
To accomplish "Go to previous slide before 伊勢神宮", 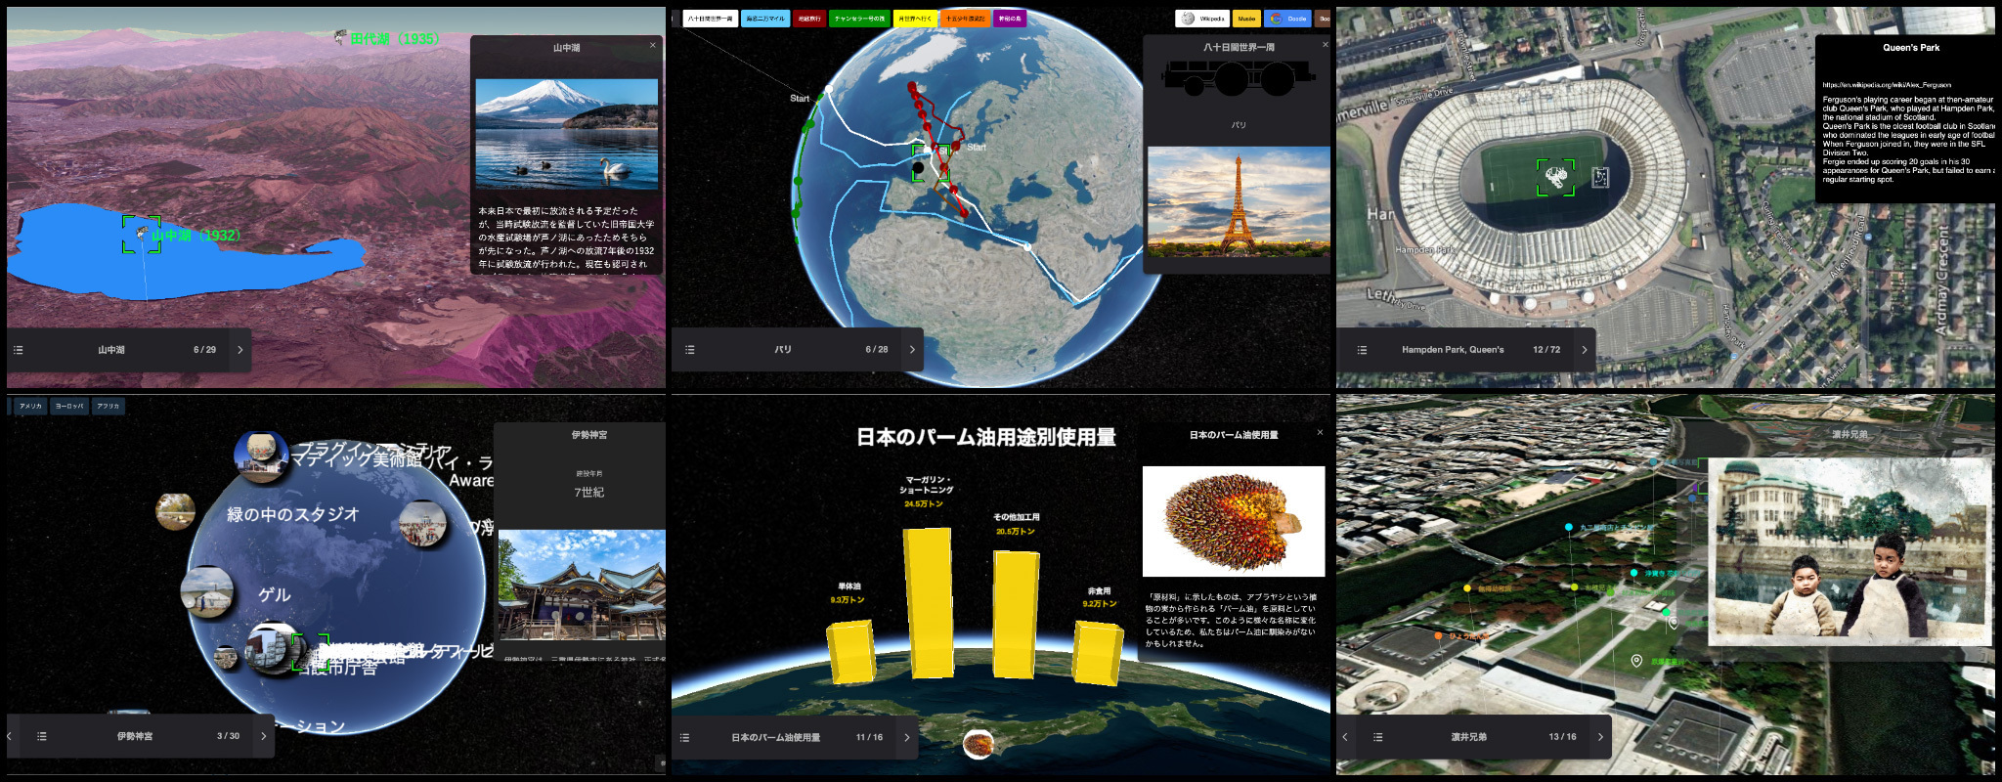I will tap(10, 736).
